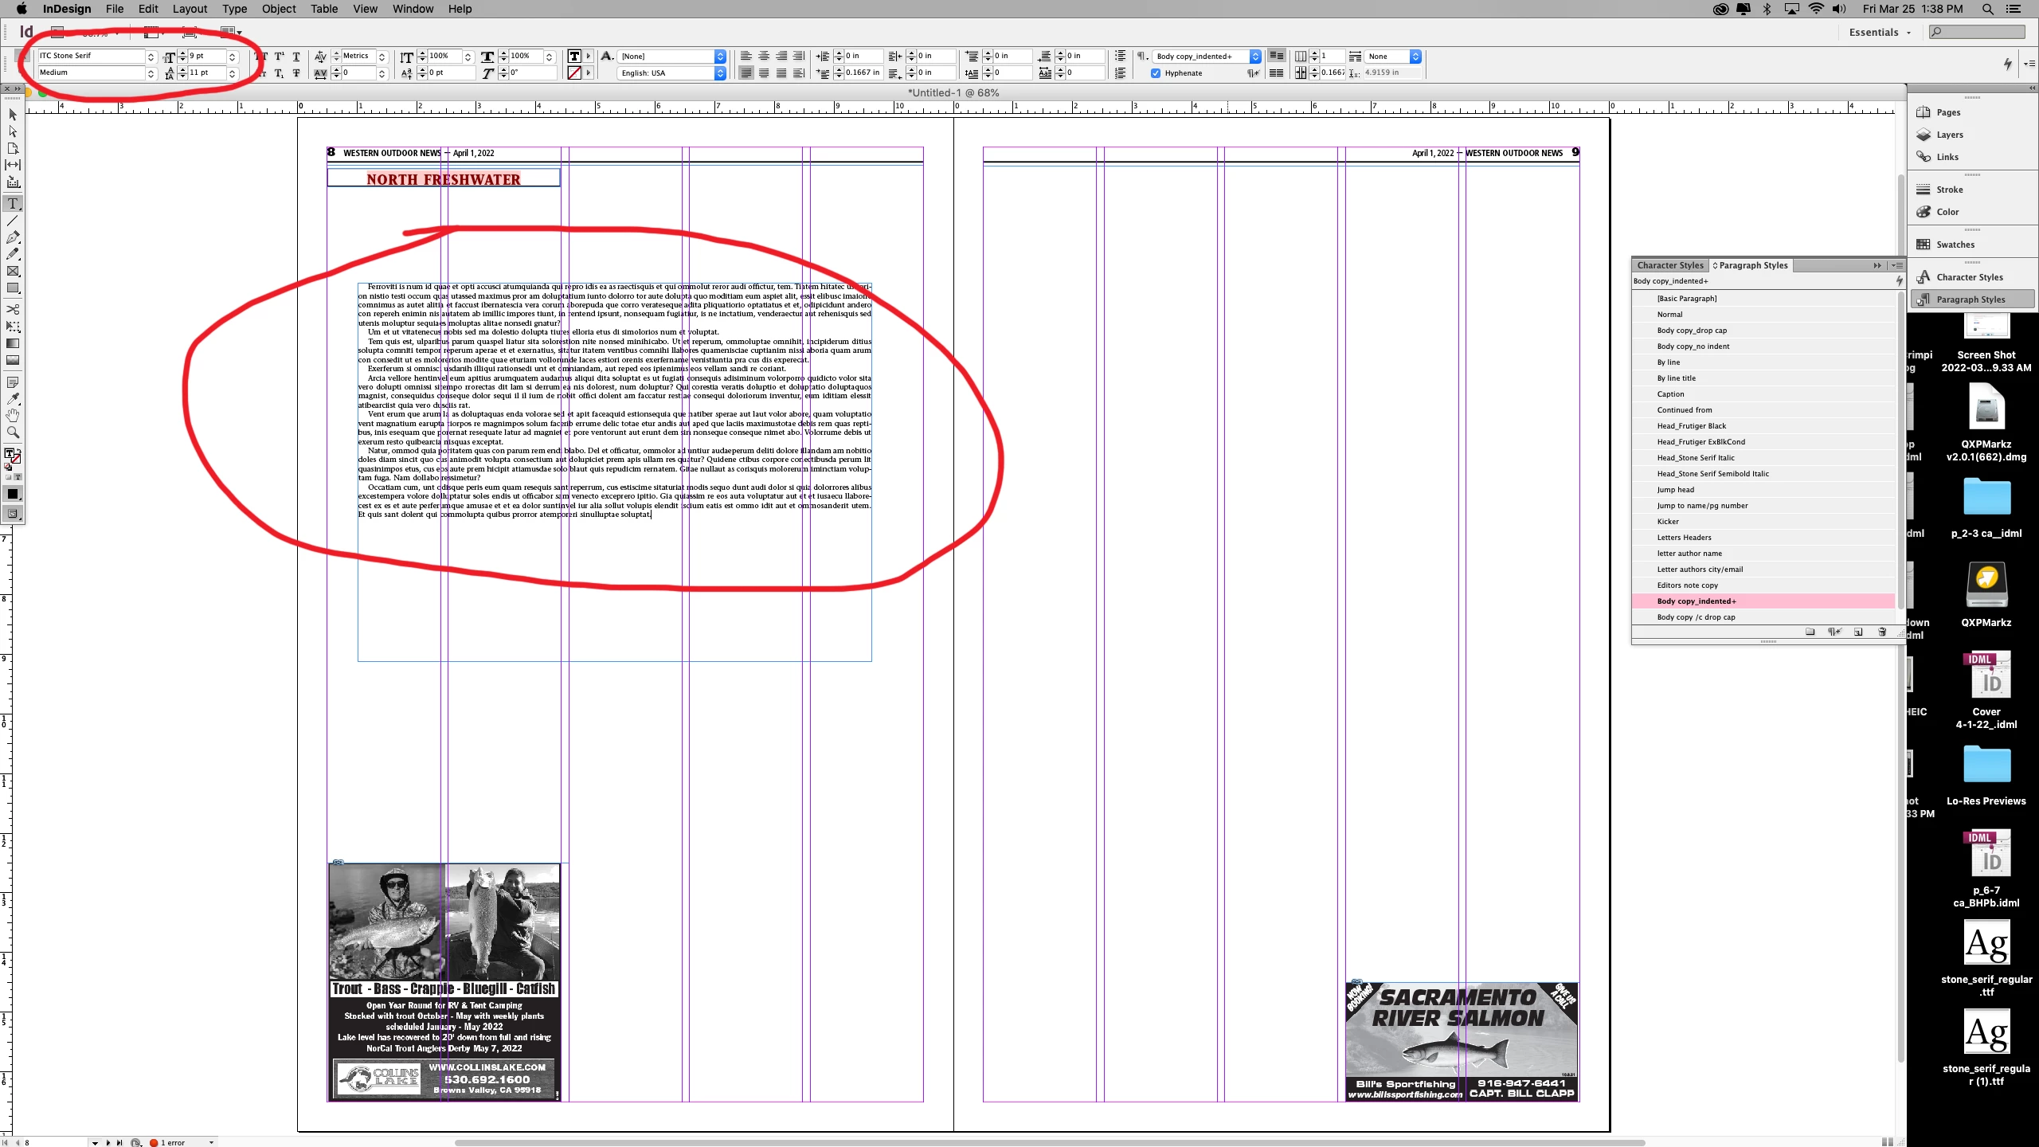Open the ITC Stone Serif font dropdown
The height and width of the screenshot is (1147, 2039).
151,57
